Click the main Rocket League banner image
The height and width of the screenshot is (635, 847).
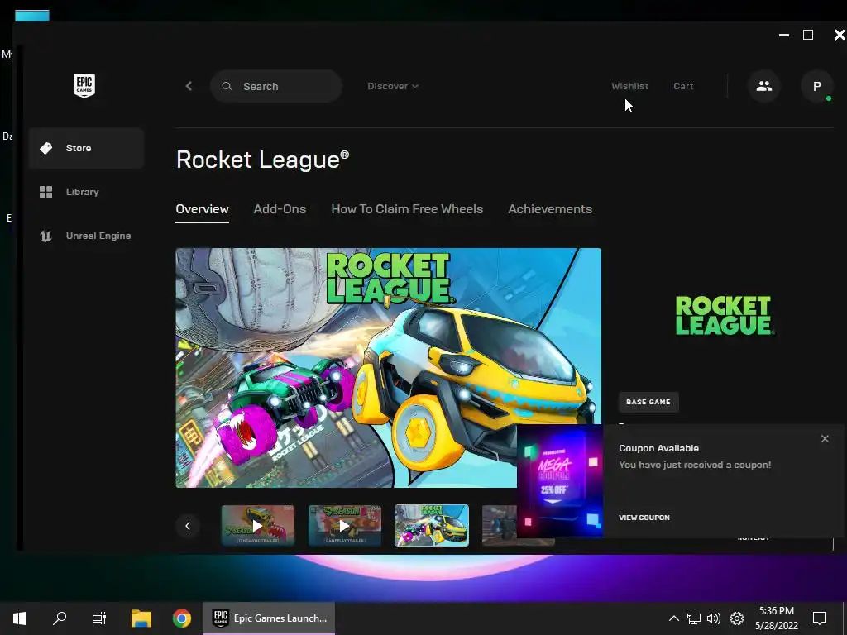[389, 368]
